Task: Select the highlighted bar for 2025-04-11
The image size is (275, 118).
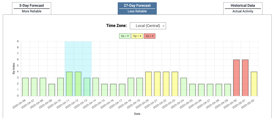Action: click(x=69, y=84)
